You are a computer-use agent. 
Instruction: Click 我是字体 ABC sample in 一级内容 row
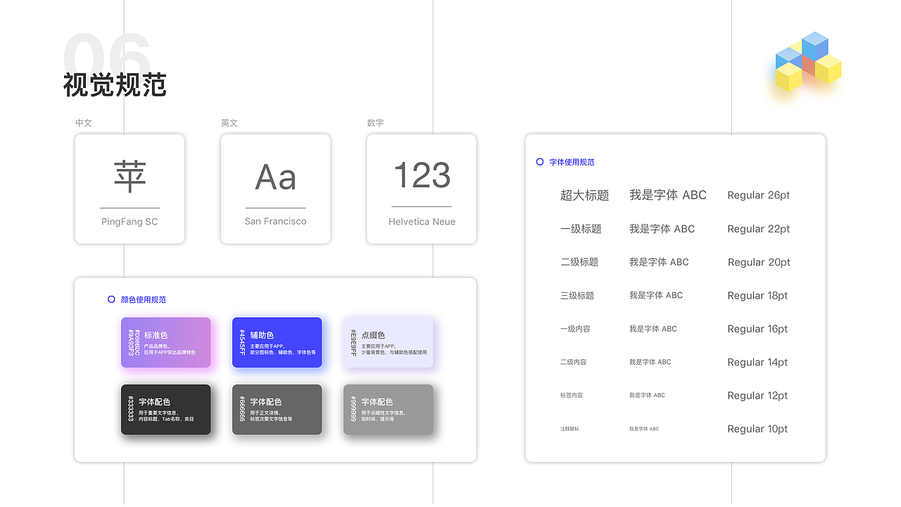653,329
